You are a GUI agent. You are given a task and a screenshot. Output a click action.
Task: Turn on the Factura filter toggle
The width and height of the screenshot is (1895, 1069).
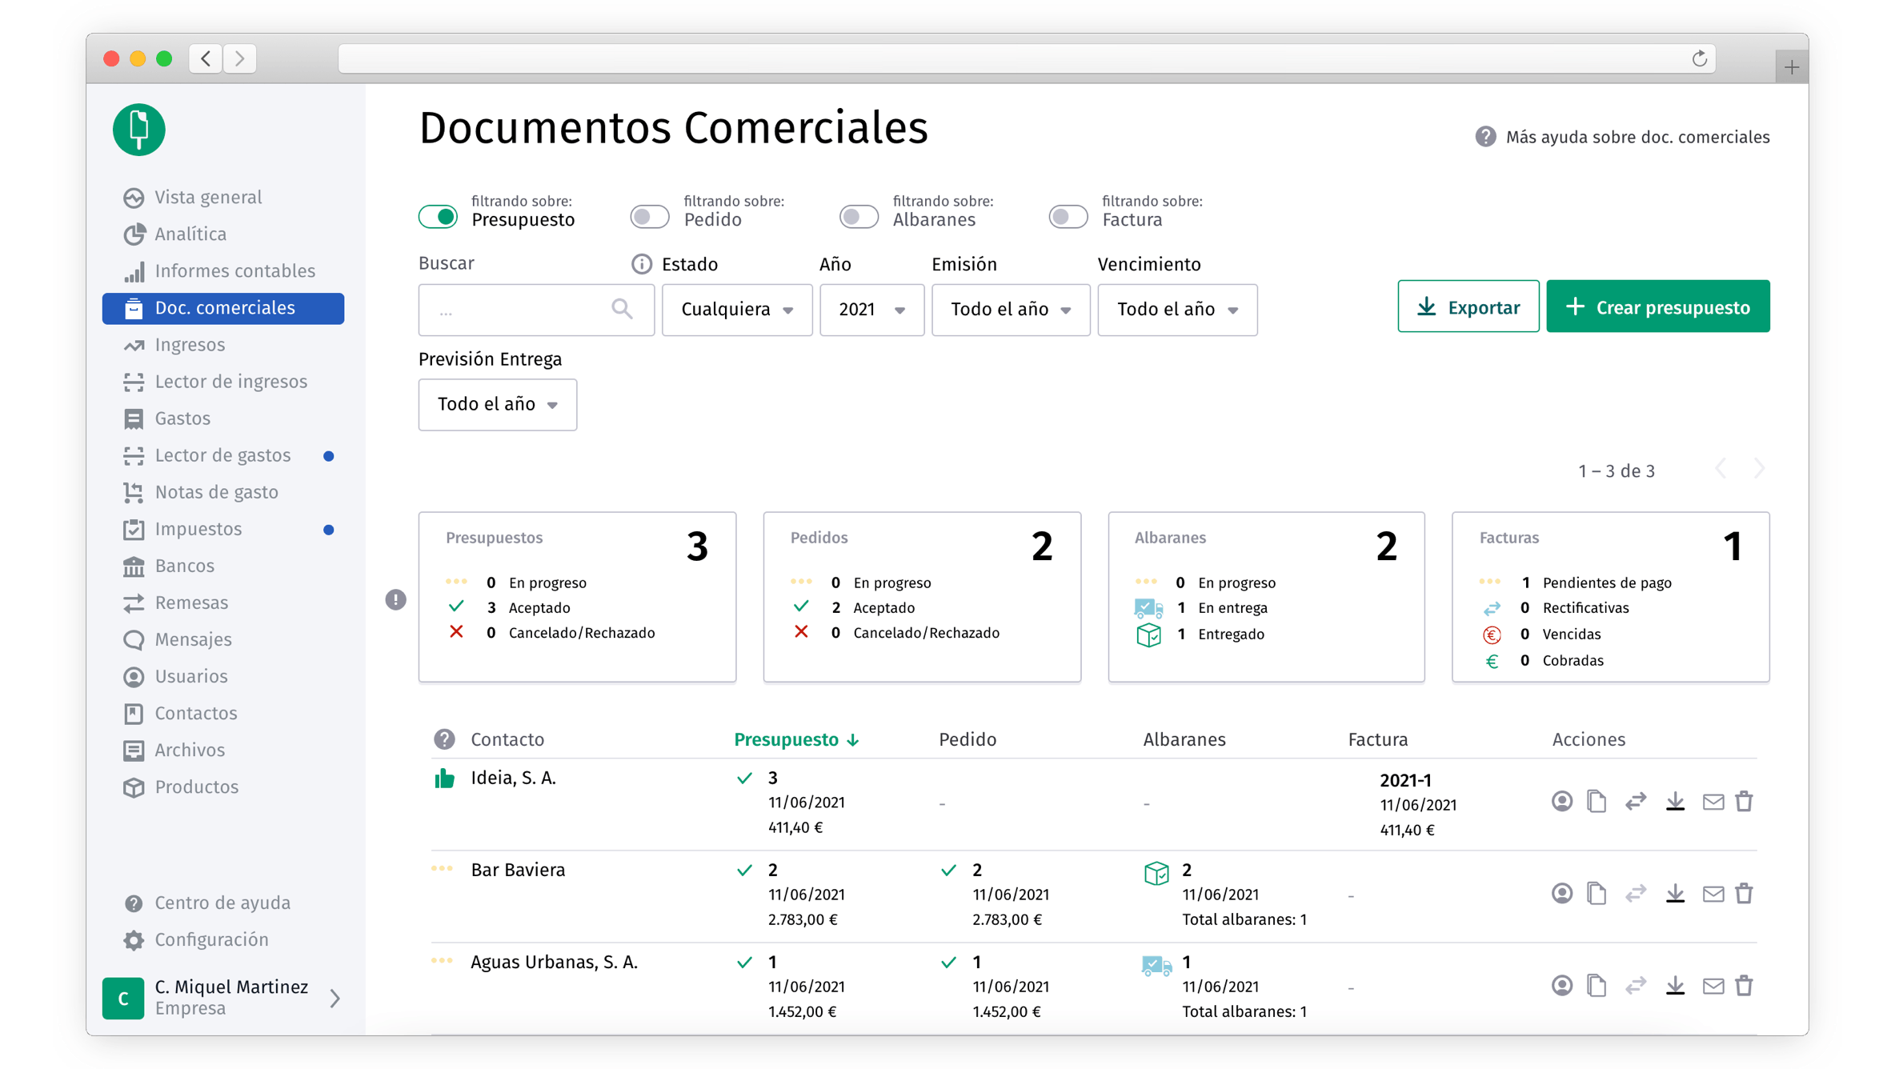coord(1068,217)
